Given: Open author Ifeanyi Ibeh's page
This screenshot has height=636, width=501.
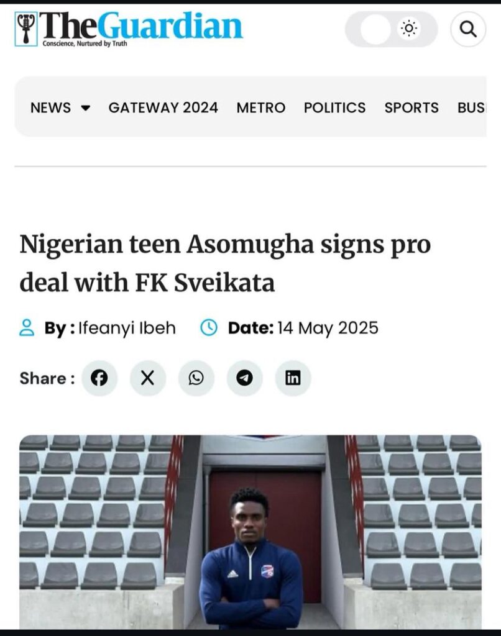Looking at the screenshot, I should [x=127, y=327].
